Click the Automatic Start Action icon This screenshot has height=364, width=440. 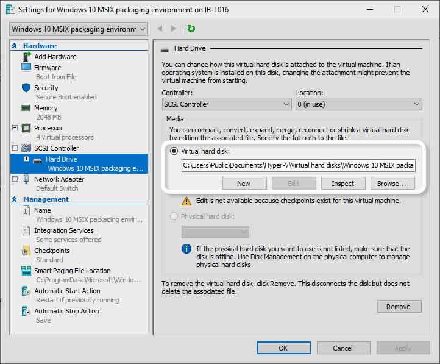[x=26, y=291]
